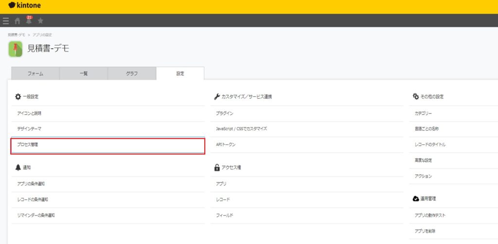Switch to the フォーム tab
The image size is (498, 244).
[36, 73]
